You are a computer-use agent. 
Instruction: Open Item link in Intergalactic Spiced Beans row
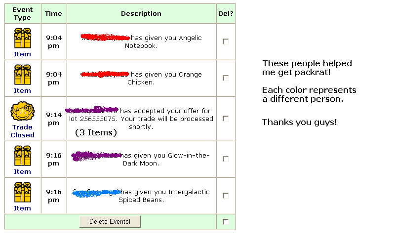(x=22, y=208)
